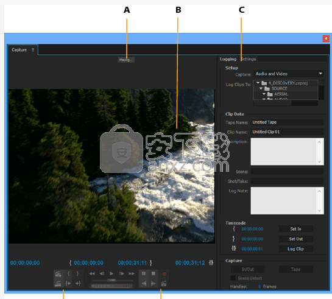Screen dimensions: 332x299
Task: Click the Go to Out Point icon
Action: (x=78, y=283)
